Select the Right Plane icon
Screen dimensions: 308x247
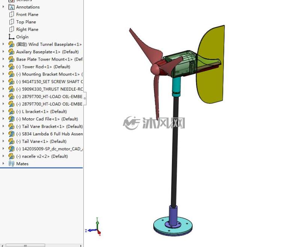(x=12, y=29)
